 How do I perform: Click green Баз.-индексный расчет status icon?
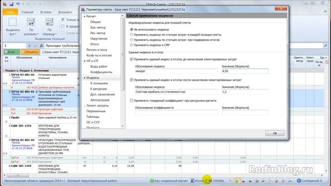coord(152,181)
